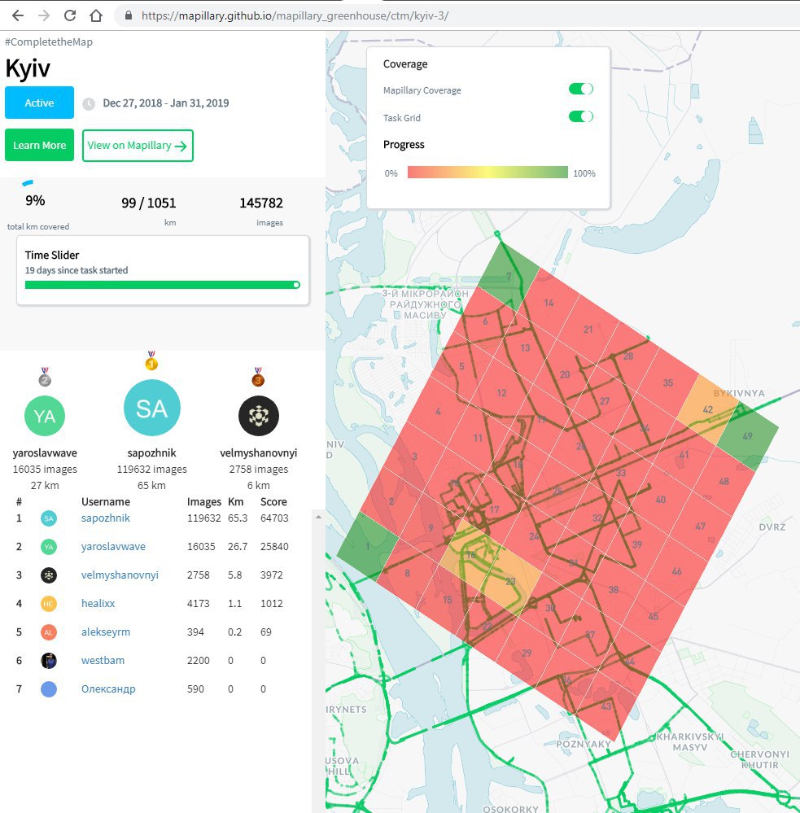Select red grid cell 35 on map
Viewport: 800px width, 813px height.
coord(668,383)
